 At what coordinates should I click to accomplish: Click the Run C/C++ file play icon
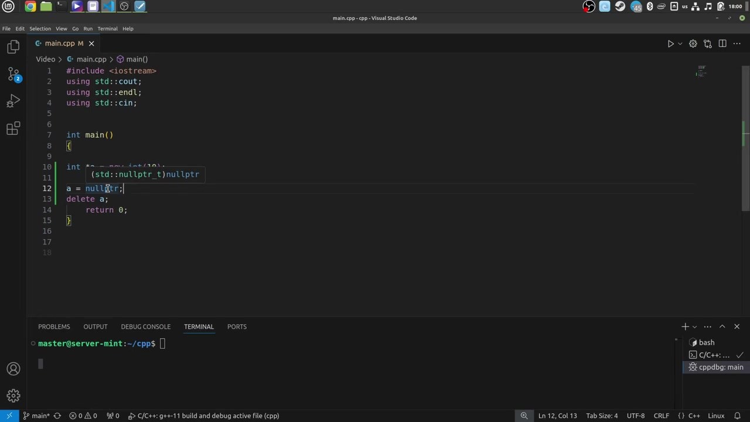[x=671, y=43]
